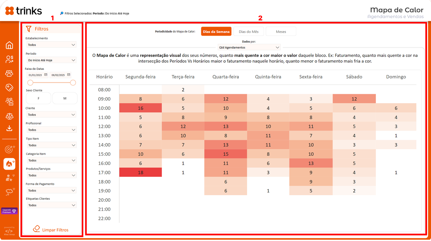Switch heat map to Dias do Mês
The height and width of the screenshot is (241, 431).
(248, 32)
